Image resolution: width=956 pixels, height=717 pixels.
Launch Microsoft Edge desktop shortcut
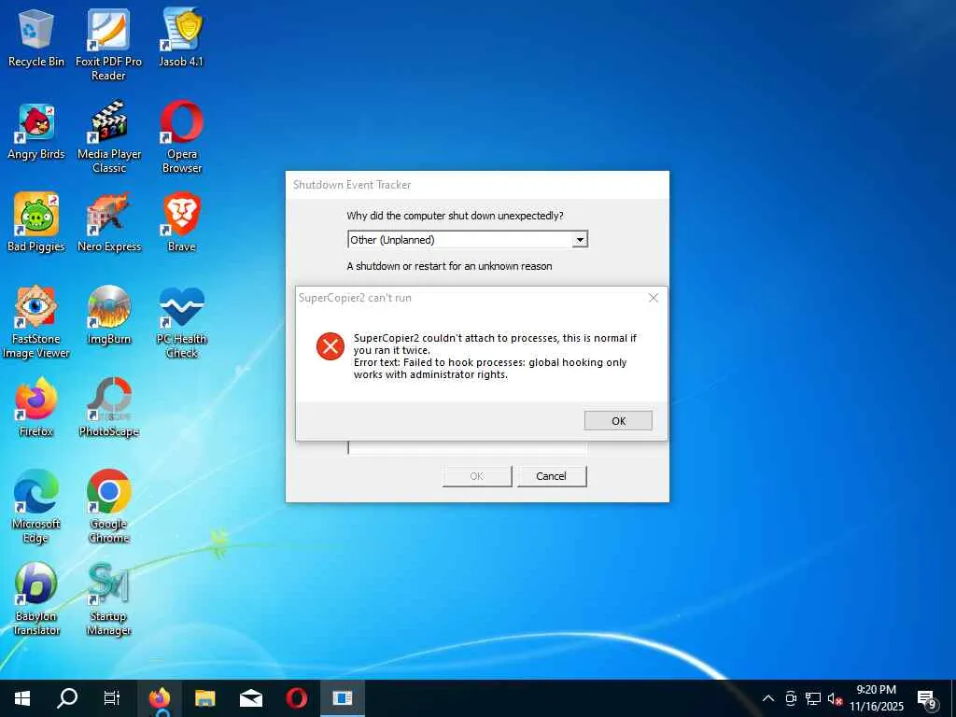coord(36,506)
